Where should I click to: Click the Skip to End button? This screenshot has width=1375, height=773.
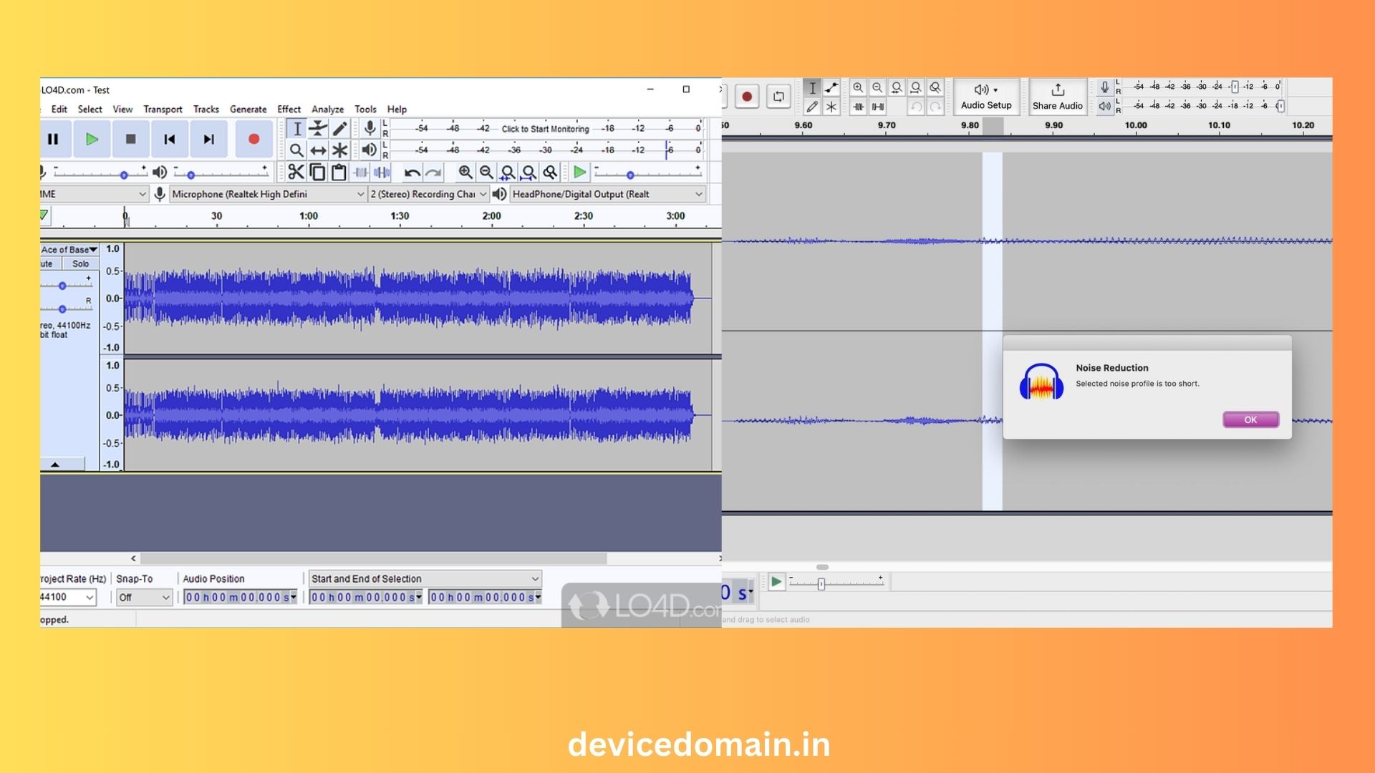point(208,139)
